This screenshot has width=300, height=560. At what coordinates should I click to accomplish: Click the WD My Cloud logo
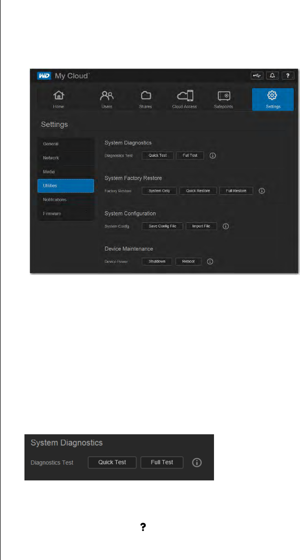[x=63, y=76]
